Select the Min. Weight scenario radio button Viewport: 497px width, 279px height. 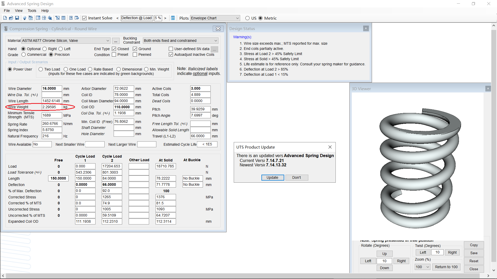tap(146, 69)
